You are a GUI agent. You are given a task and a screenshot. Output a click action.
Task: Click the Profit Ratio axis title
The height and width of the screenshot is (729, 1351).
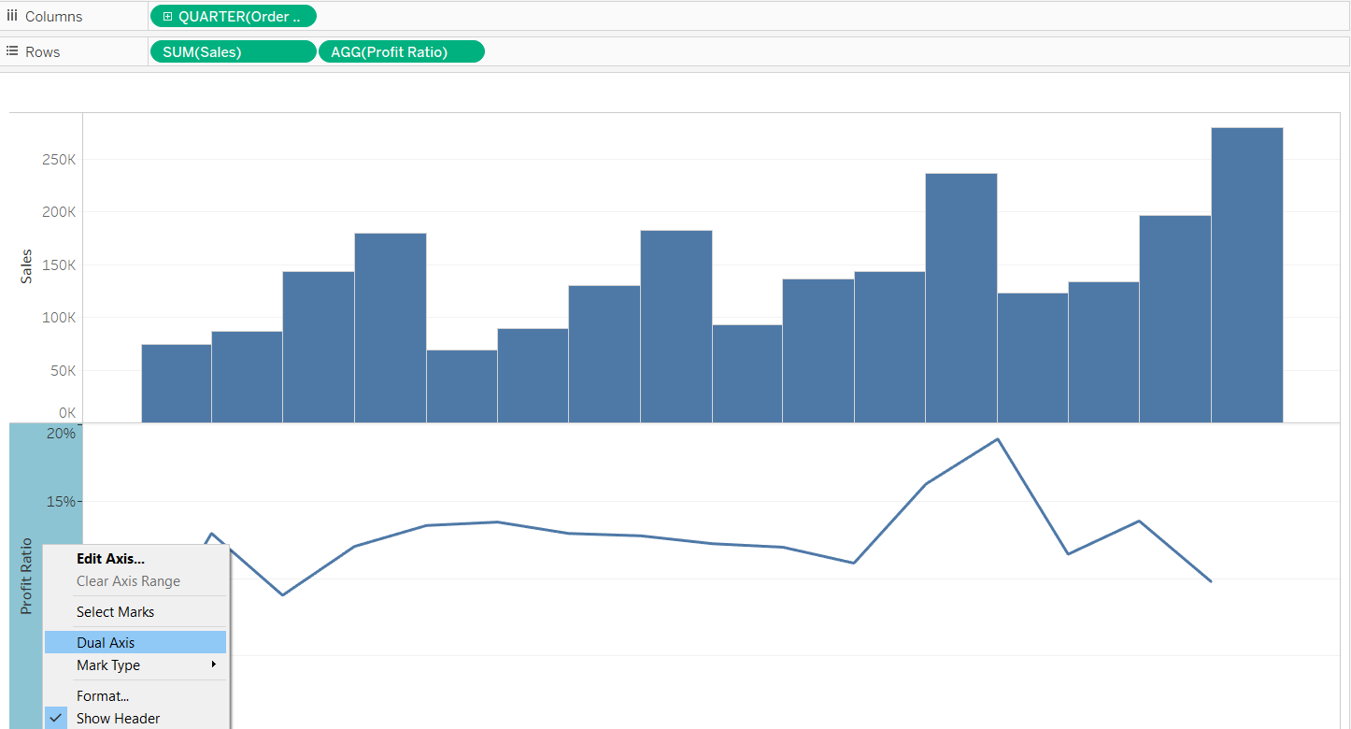[26, 576]
